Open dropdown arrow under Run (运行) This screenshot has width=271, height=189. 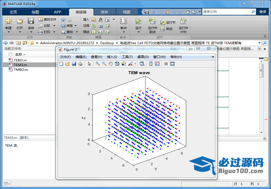click(x=138, y=32)
